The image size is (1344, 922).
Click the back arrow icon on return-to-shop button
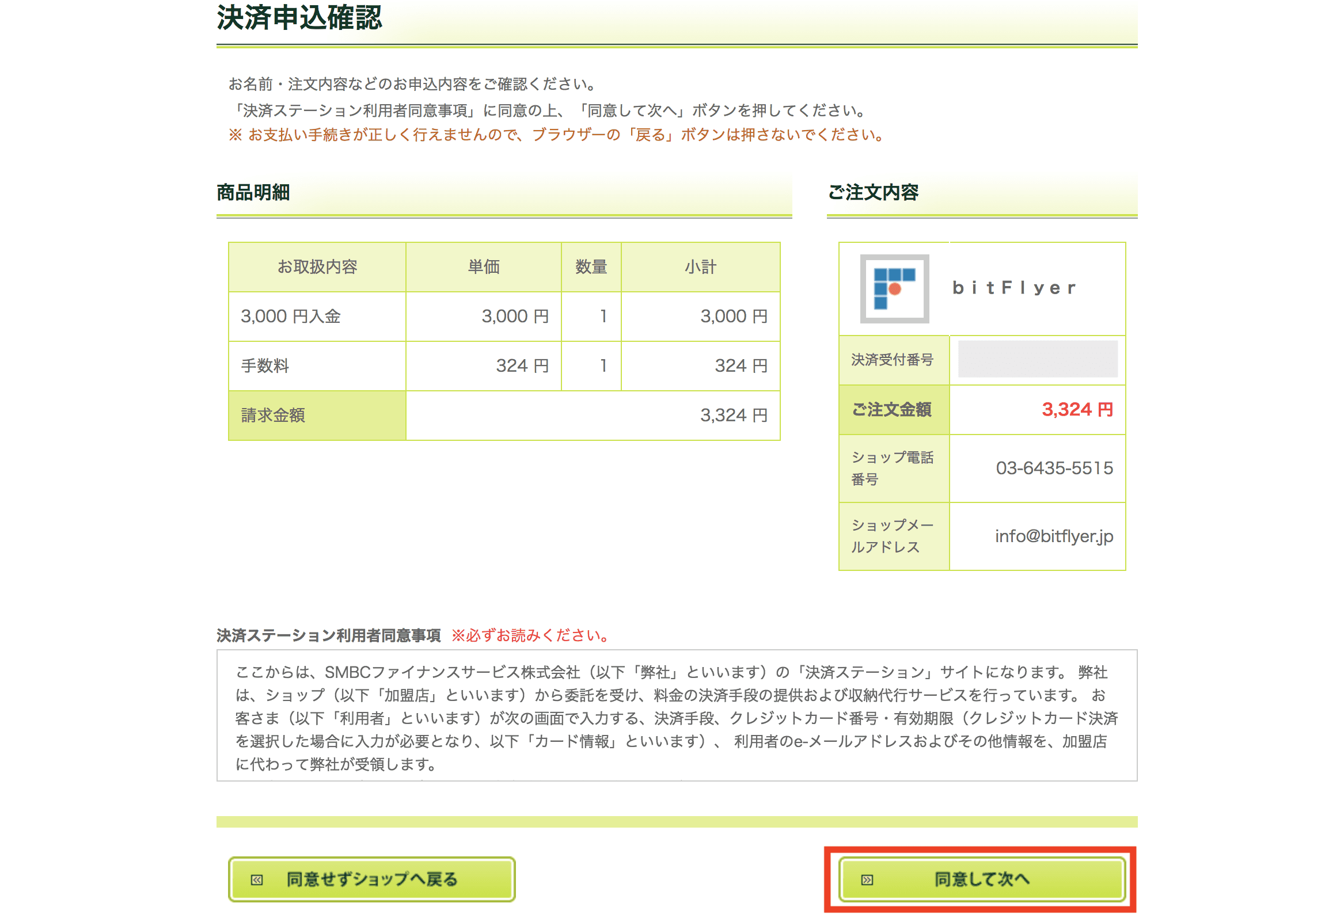(x=257, y=880)
